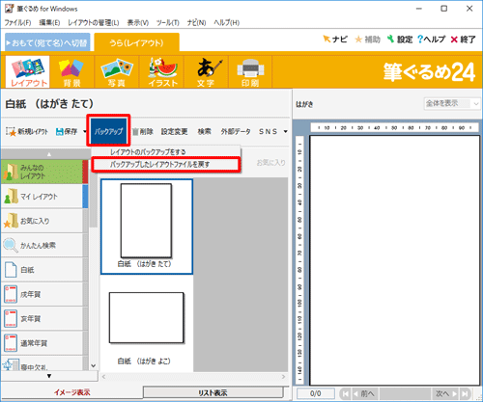Select the 白紙(はがき よこ) thumbnail
Viewport: 483px width, 402px height.
click(x=147, y=325)
